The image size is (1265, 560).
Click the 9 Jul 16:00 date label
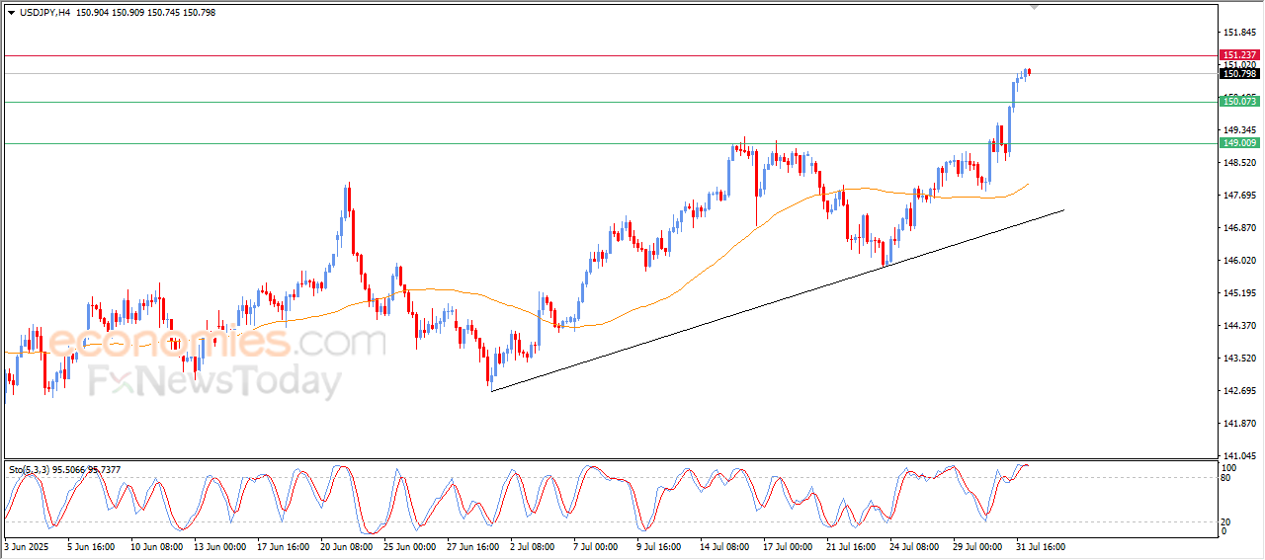click(x=658, y=545)
